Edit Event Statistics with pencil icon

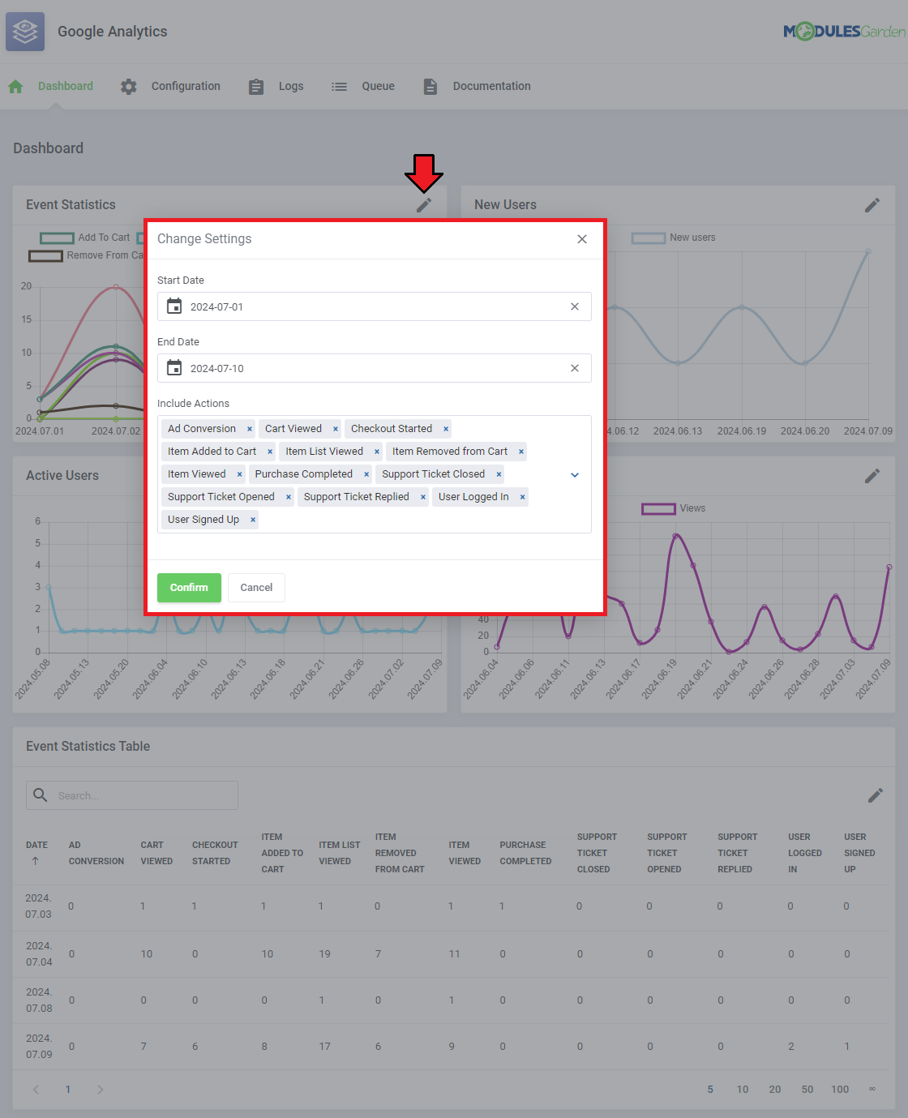tap(424, 205)
